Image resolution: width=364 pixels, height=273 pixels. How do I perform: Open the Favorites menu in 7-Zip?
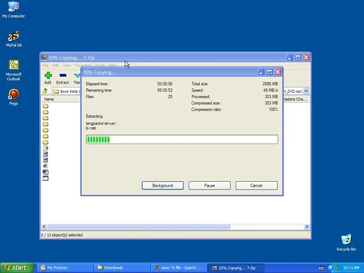[x=83, y=65]
